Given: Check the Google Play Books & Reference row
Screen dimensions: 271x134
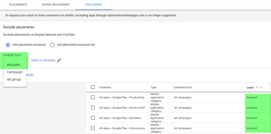Looking at the screenshot, I should pos(93,108).
